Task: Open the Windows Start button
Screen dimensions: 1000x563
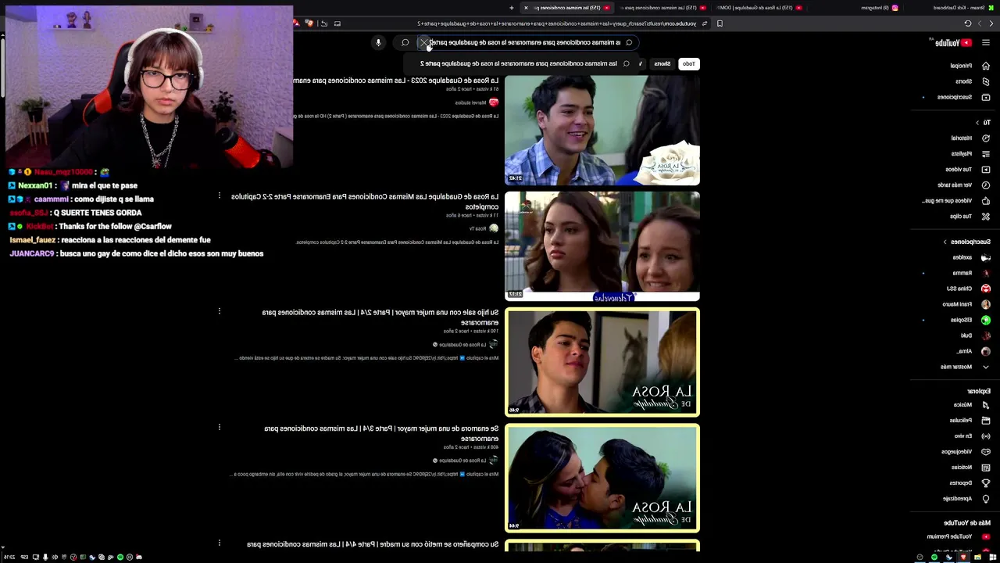Action: tap(992, 557)
